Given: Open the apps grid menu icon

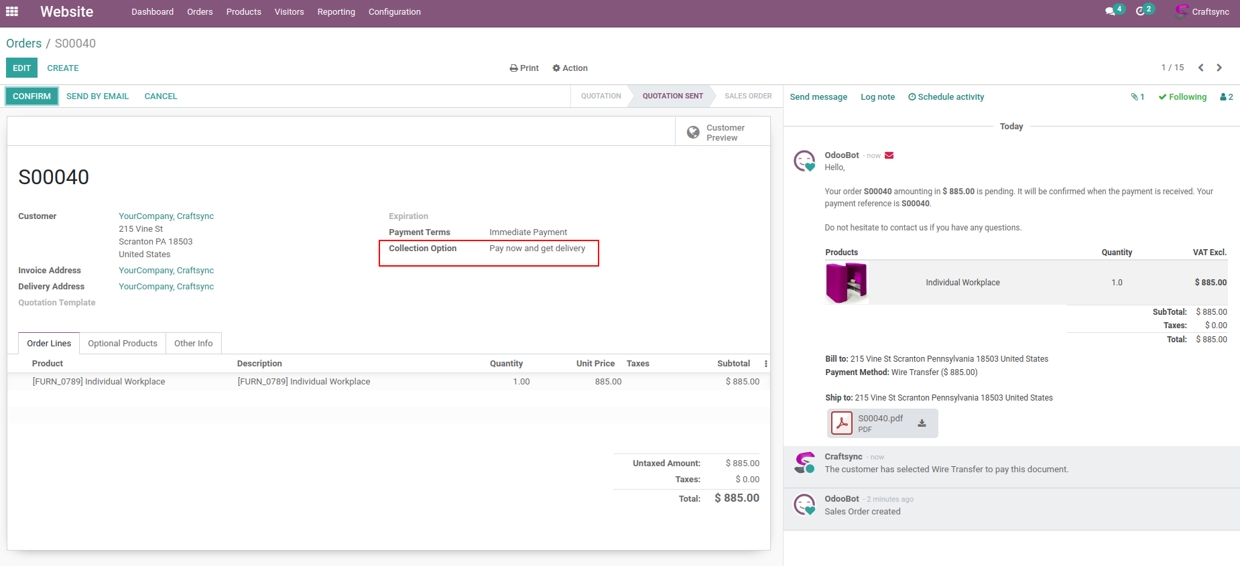Looking at the screenshot, I should click(x=12, y=11).
